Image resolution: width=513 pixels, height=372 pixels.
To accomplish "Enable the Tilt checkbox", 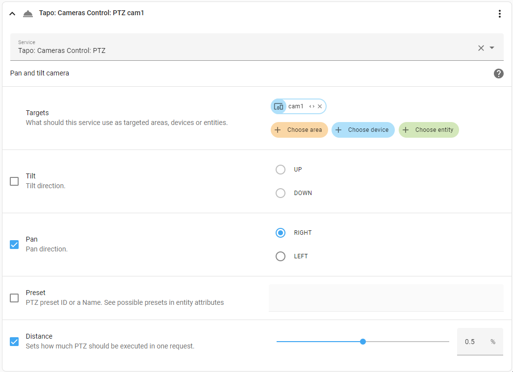I will point(14,181).
